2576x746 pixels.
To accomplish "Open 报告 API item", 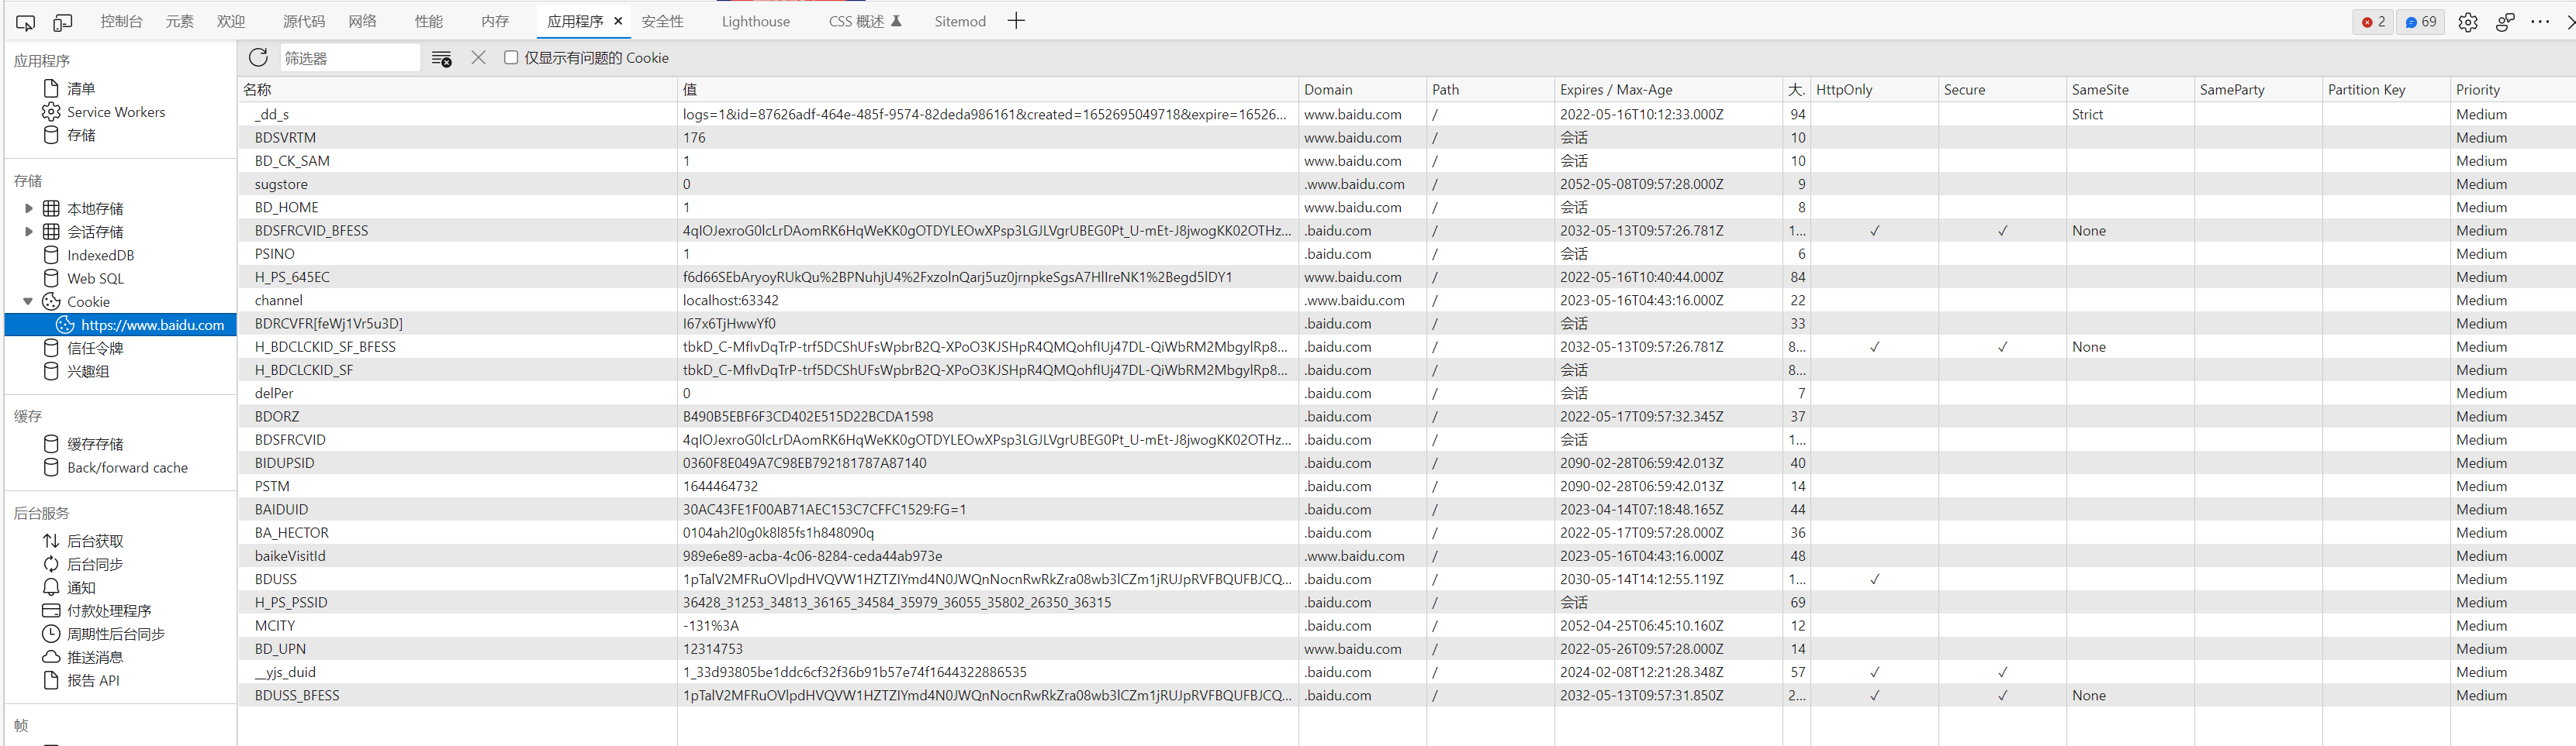I will click(93, 681).
